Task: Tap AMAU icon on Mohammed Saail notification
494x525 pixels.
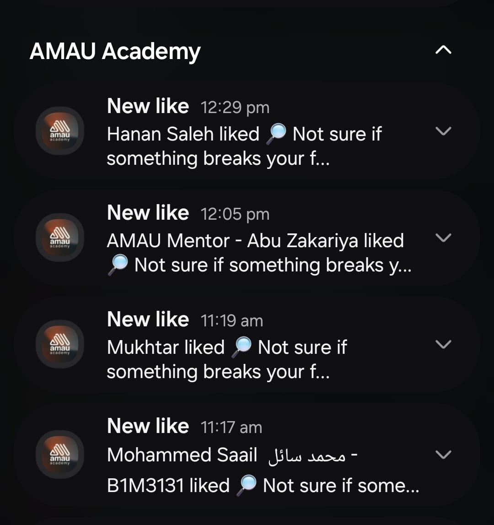Action: point(60,455)
